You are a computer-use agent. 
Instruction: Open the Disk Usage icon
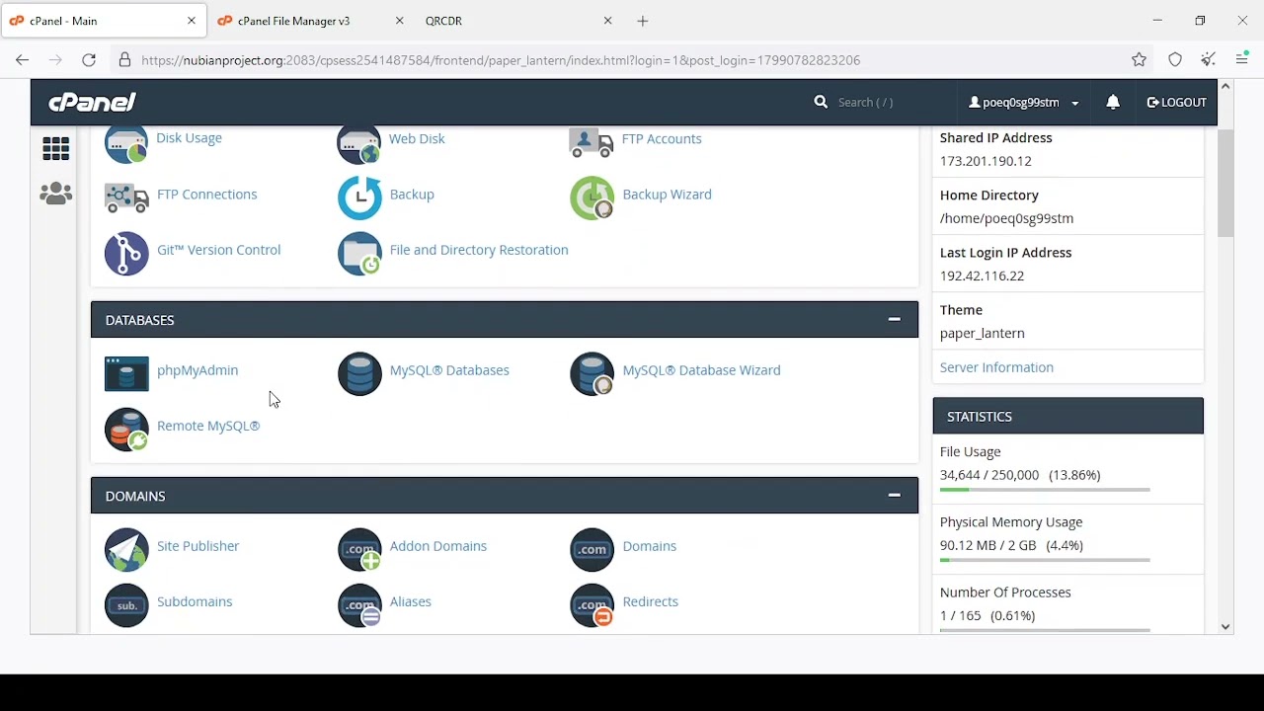[126, 144]
